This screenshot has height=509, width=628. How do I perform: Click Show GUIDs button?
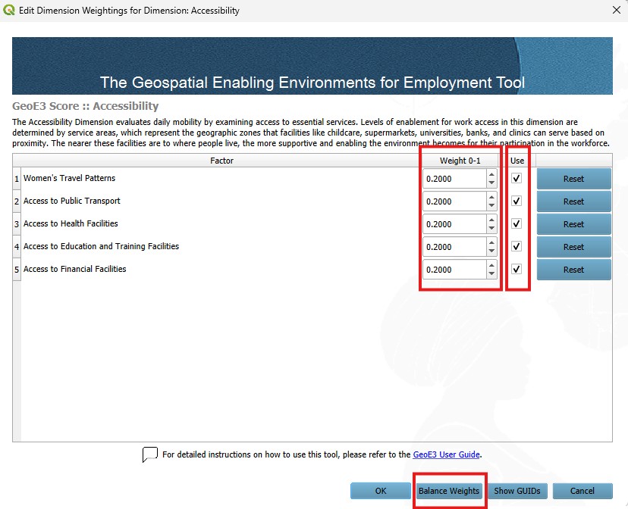click(517, 491)
